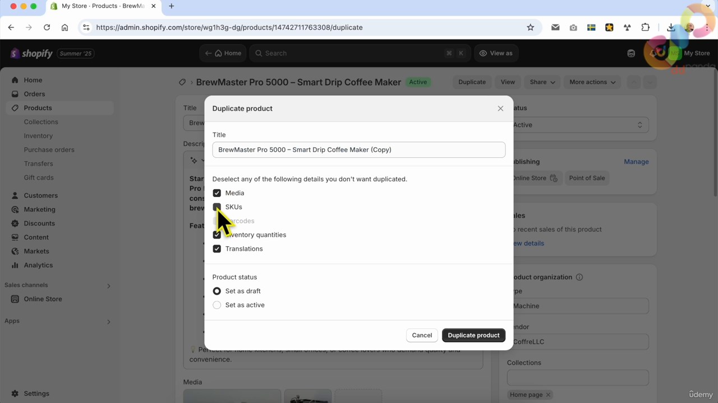Open Inventory in the sidebar
This screenshot has width=718, height=403.
38,136
